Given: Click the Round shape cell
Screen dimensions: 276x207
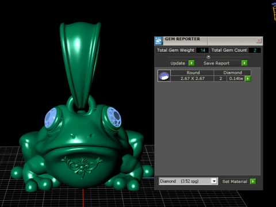Looking at the screenshot, I should pos(192,72).
